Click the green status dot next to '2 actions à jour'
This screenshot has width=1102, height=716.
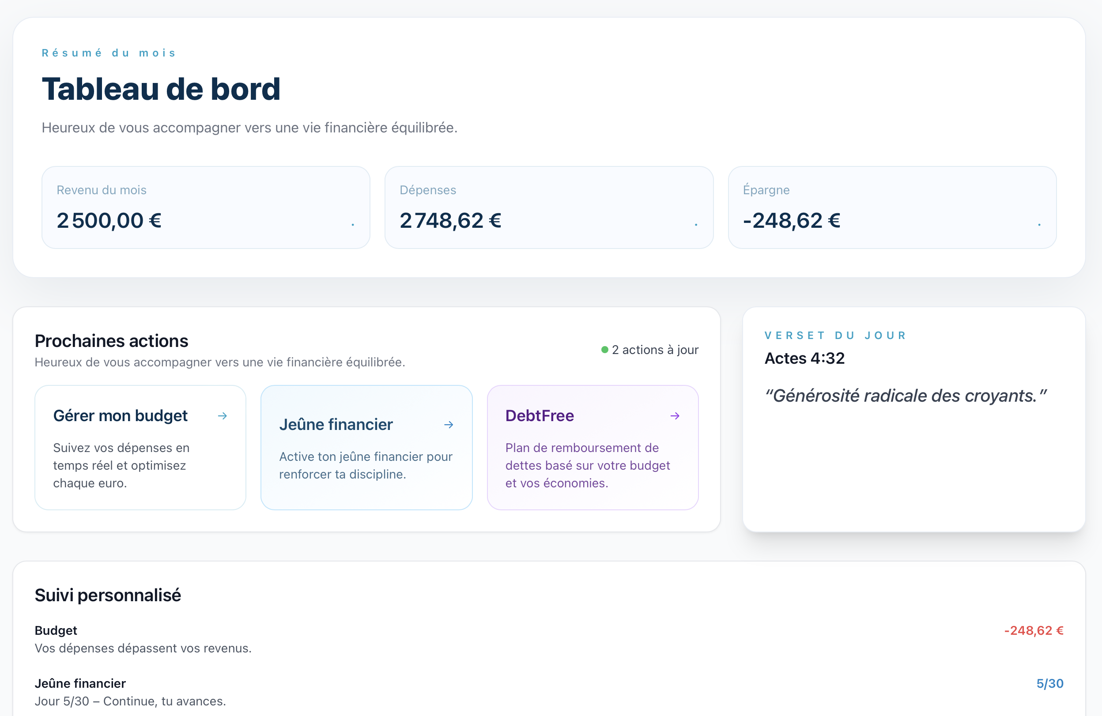[x=604, y=350]
